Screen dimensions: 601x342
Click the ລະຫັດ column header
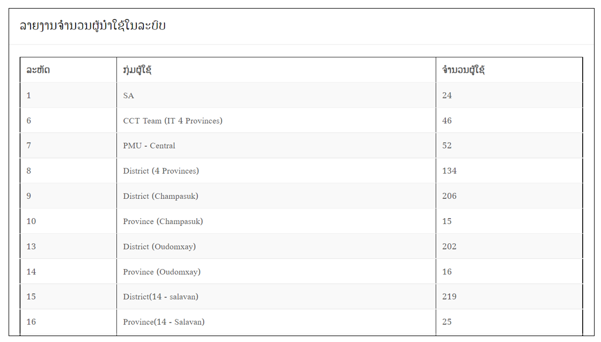point(69,70)
